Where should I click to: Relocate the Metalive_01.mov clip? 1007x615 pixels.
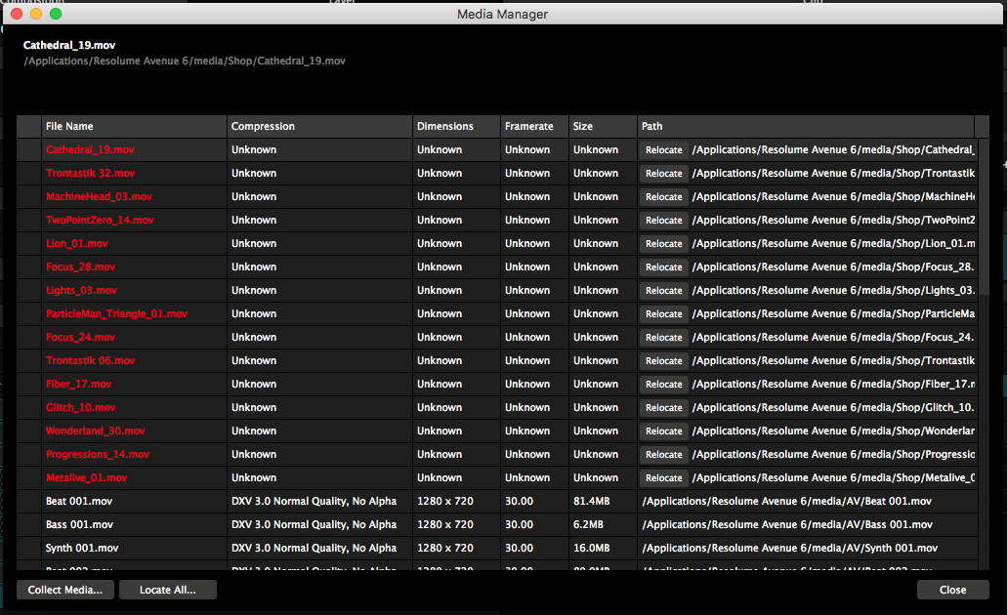point(663,478)
